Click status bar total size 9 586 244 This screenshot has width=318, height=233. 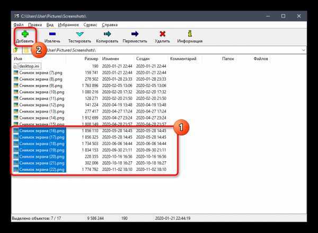click(95, 218)
